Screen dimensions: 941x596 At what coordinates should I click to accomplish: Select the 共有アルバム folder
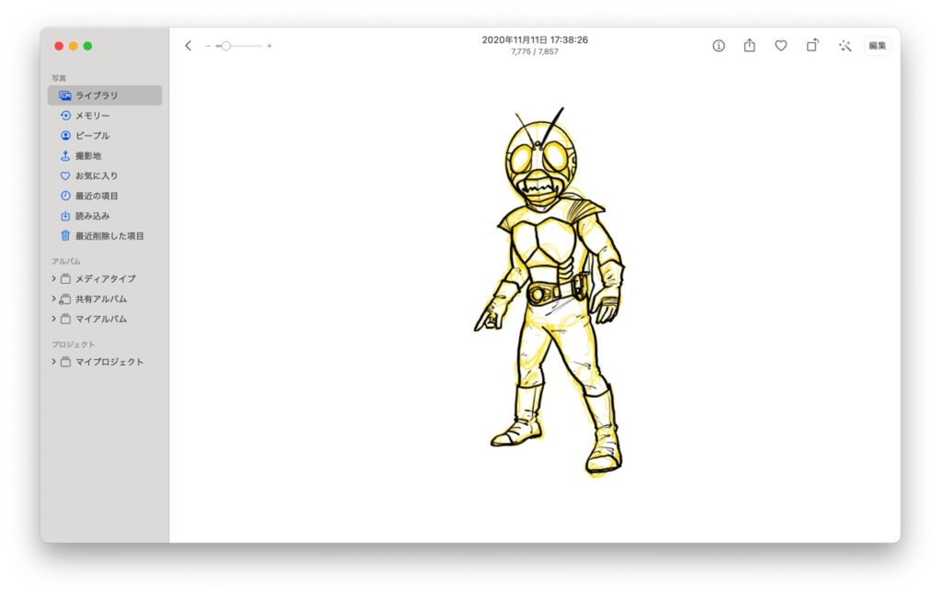105,298
